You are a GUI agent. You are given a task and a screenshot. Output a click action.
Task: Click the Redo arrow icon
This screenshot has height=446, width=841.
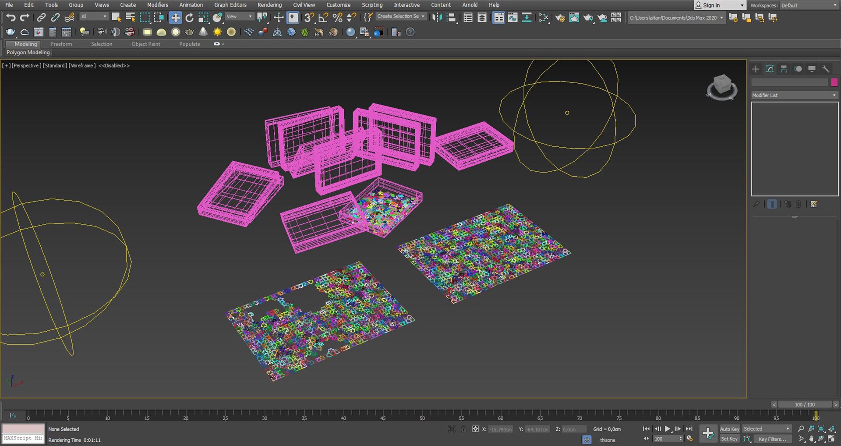click(x=25, y=18)
